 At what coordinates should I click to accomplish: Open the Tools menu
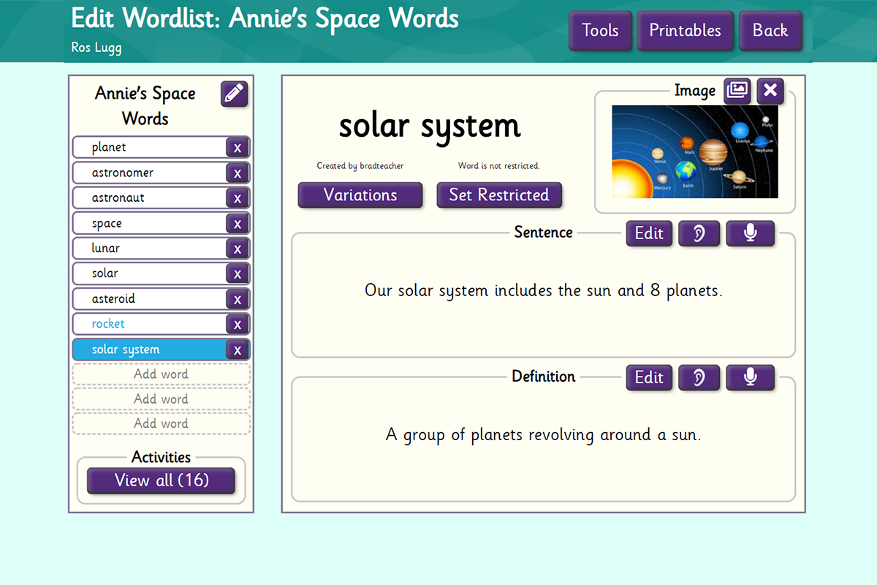(x=600, y=31)
